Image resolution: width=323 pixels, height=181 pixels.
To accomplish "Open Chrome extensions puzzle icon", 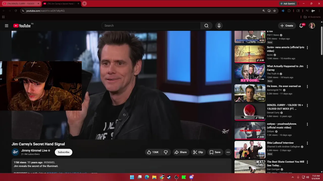I will (289, 11).
